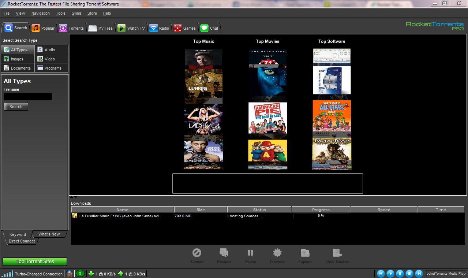Open the Skins menu

pyautogui.click(x=76, y=13)
